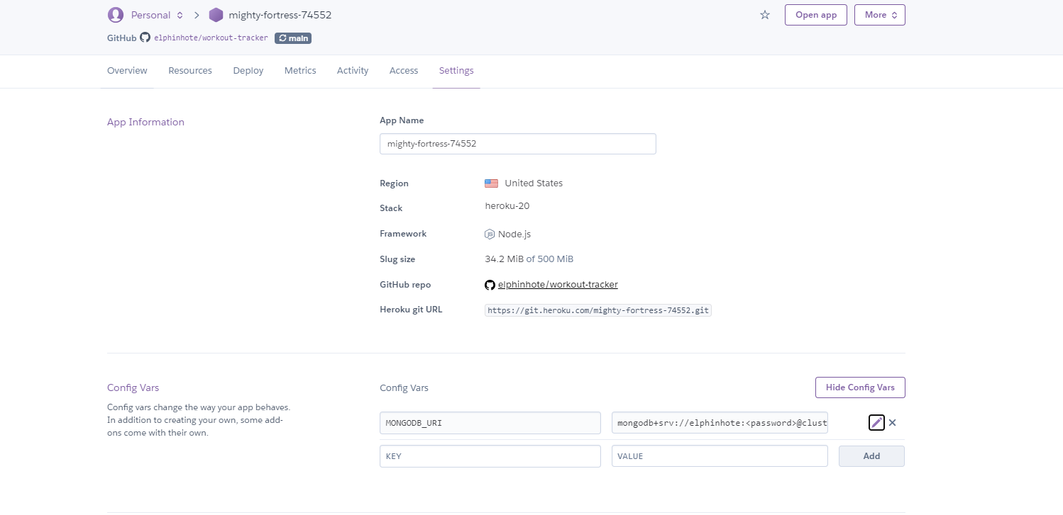The height and width of the screenshot is (515, 1063).
Task: Expand the workspace chevron beside Personal
Action: 178,14
